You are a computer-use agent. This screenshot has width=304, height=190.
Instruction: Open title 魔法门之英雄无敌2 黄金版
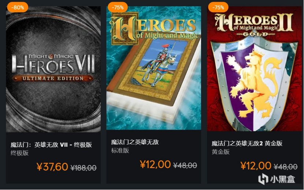(x=247, y=144)
